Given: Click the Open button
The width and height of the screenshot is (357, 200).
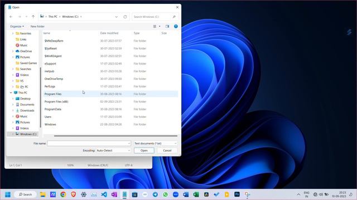Looking at the screenshot, I should [x=144, y=151].
